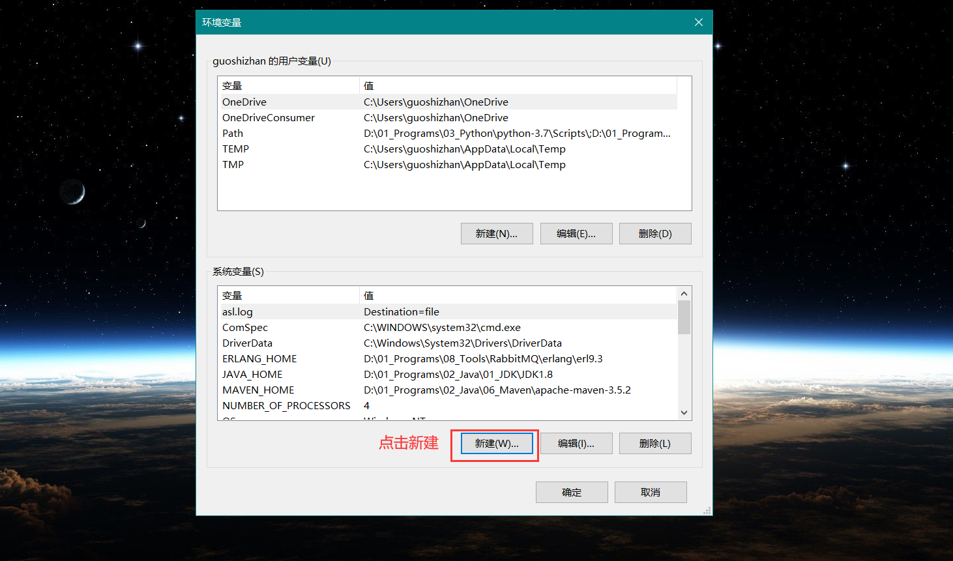The image size is (953, 561).
Task: Confirm with the 确定 button
Action: pyautogui.click(x=572, y=493)
